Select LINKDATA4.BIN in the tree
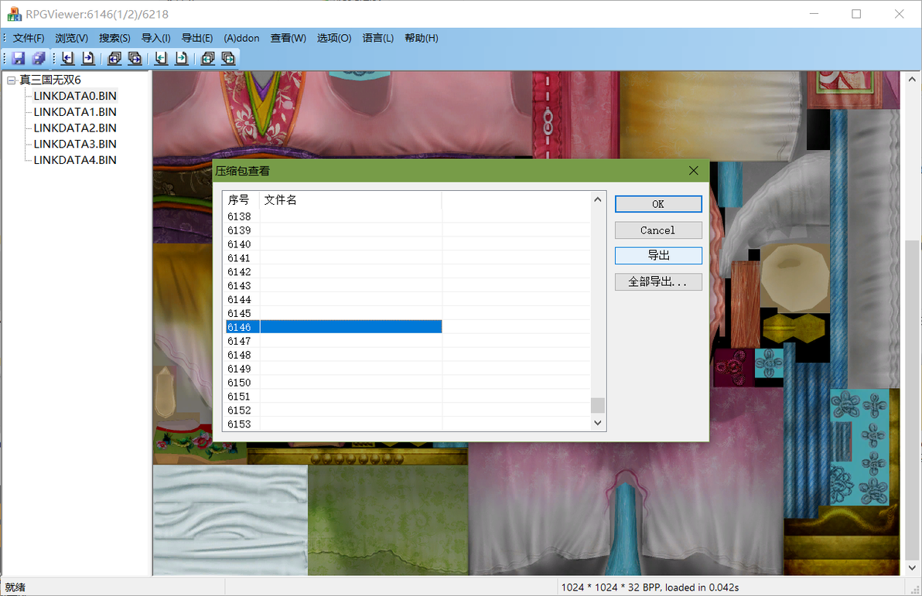 (x=75, y=160)
